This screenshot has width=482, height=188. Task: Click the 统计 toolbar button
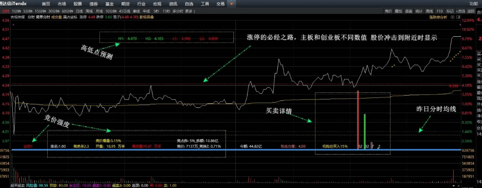point(419,11)
